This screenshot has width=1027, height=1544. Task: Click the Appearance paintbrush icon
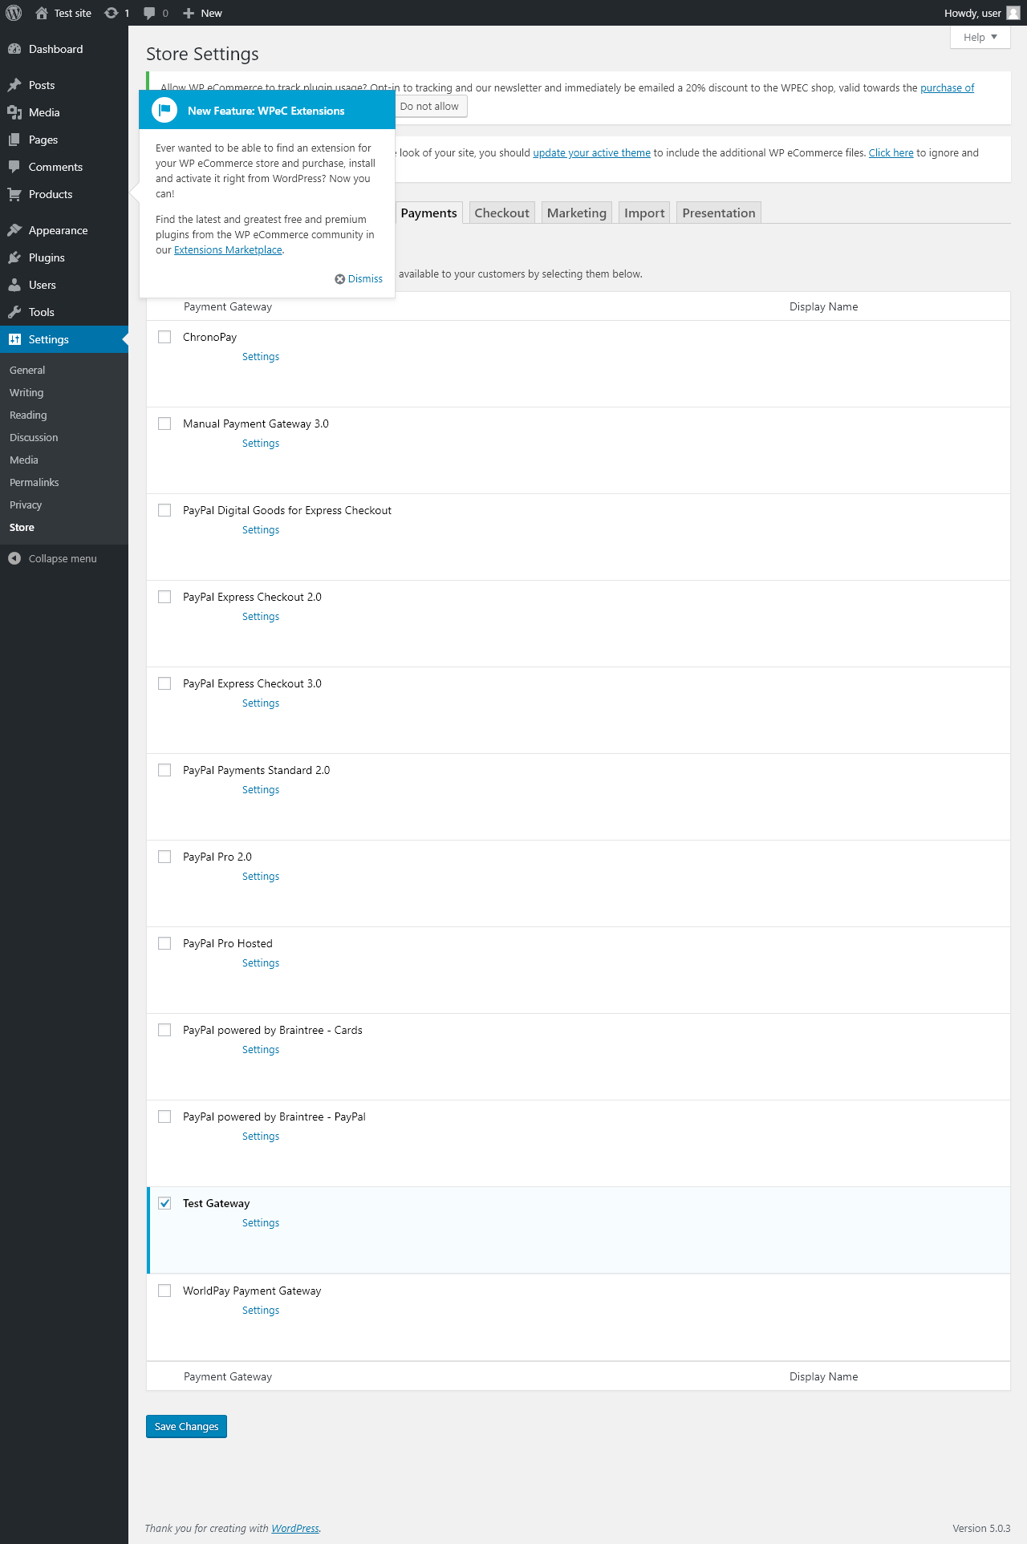[x=14, y=230]
